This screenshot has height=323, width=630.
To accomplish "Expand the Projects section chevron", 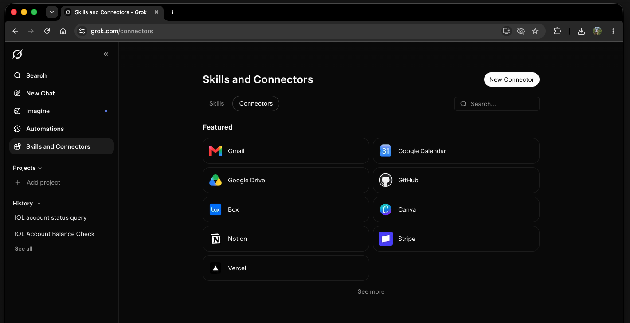I will coord(40,168).
